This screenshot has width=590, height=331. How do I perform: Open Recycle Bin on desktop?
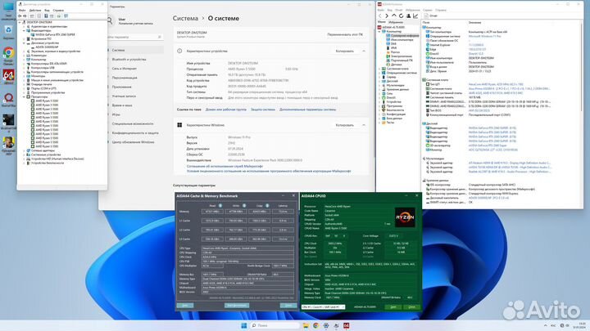pyautogui.click(x=8, y=32)
